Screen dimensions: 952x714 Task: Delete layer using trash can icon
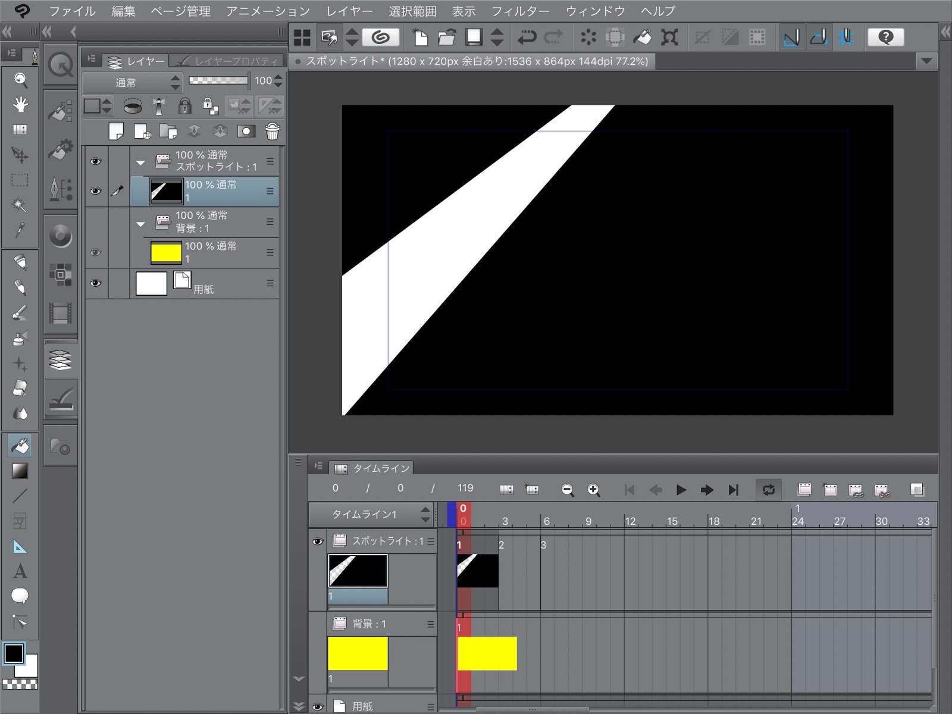click(x=272, y=131)
